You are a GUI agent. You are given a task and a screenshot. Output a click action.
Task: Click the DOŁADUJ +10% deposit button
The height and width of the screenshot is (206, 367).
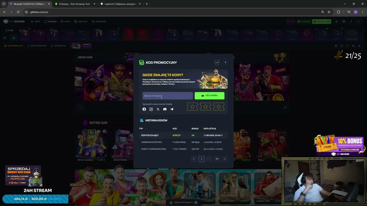pos(322,21)
